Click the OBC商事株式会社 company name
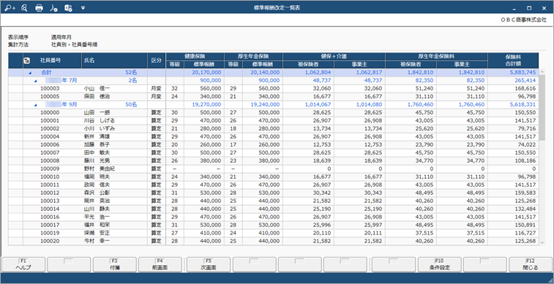 click(523, 20)
